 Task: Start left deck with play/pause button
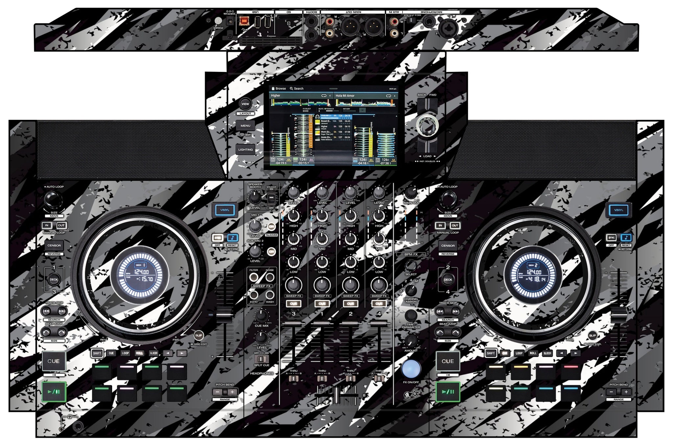(54, 392)
